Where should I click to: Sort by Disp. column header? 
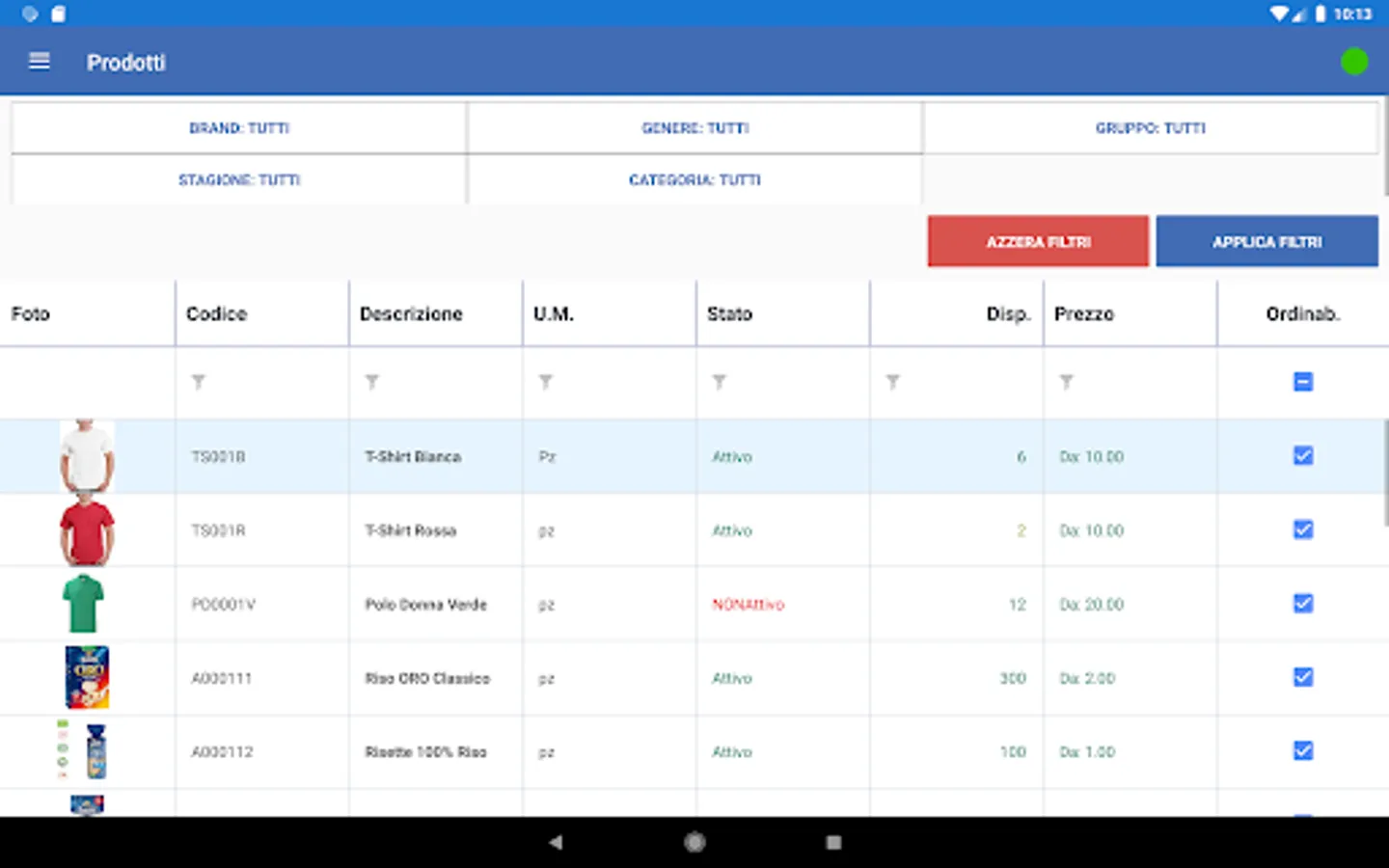tap(957, 313)
